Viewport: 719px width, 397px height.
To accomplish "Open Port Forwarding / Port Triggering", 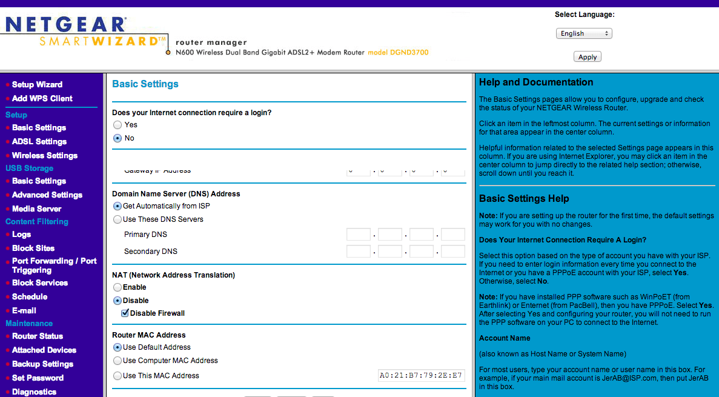I will pos(54,265).
